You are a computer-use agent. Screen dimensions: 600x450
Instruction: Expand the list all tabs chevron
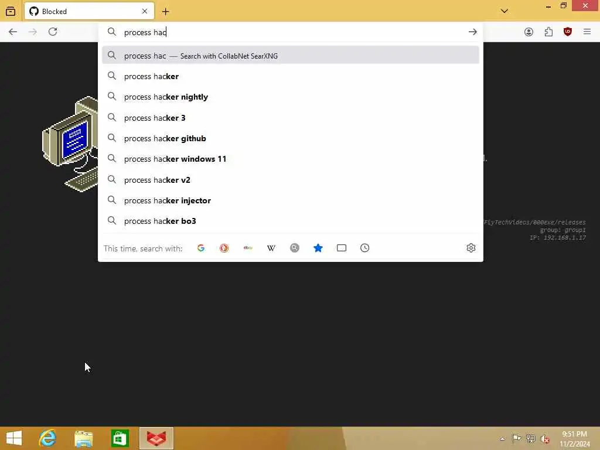[504, 11]
